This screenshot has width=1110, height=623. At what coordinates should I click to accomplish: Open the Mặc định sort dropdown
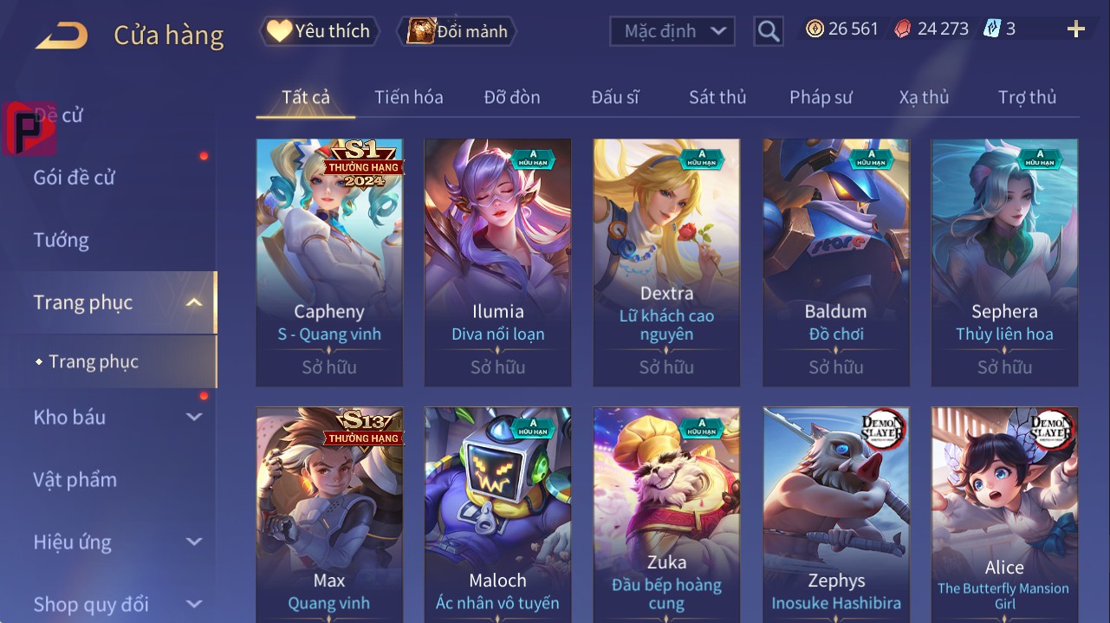point(672,31)
